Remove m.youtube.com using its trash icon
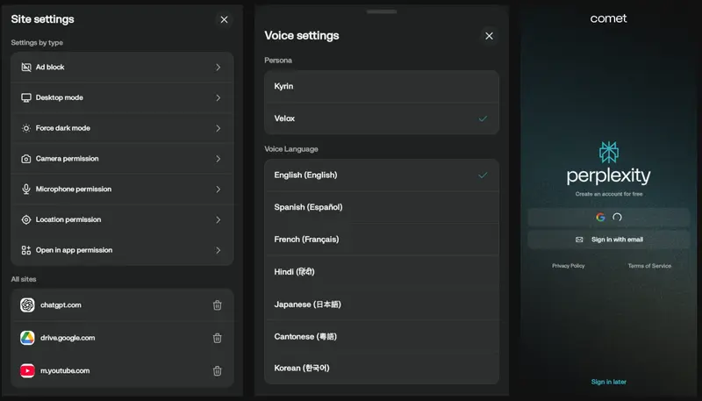702x401 pixels. click(x=217, y=370)
